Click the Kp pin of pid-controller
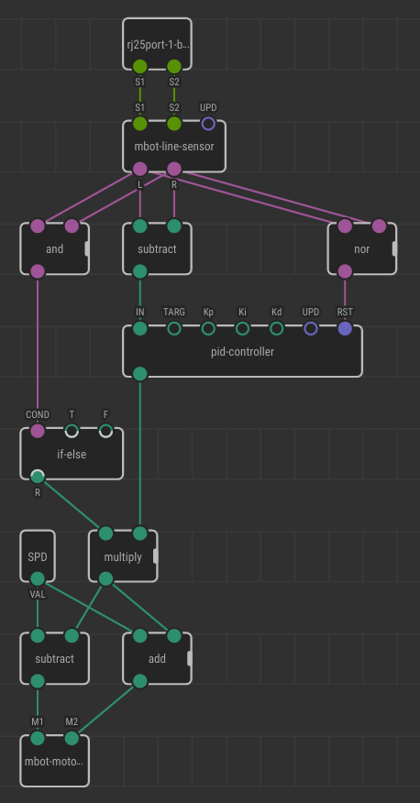The image size is (420, 803). point(208,329)
